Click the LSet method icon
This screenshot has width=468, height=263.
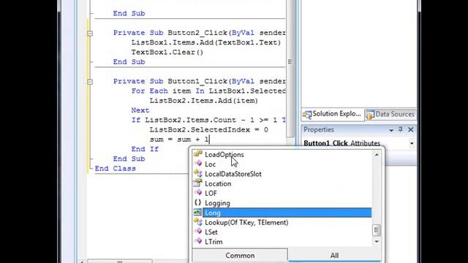pos(198,232)
